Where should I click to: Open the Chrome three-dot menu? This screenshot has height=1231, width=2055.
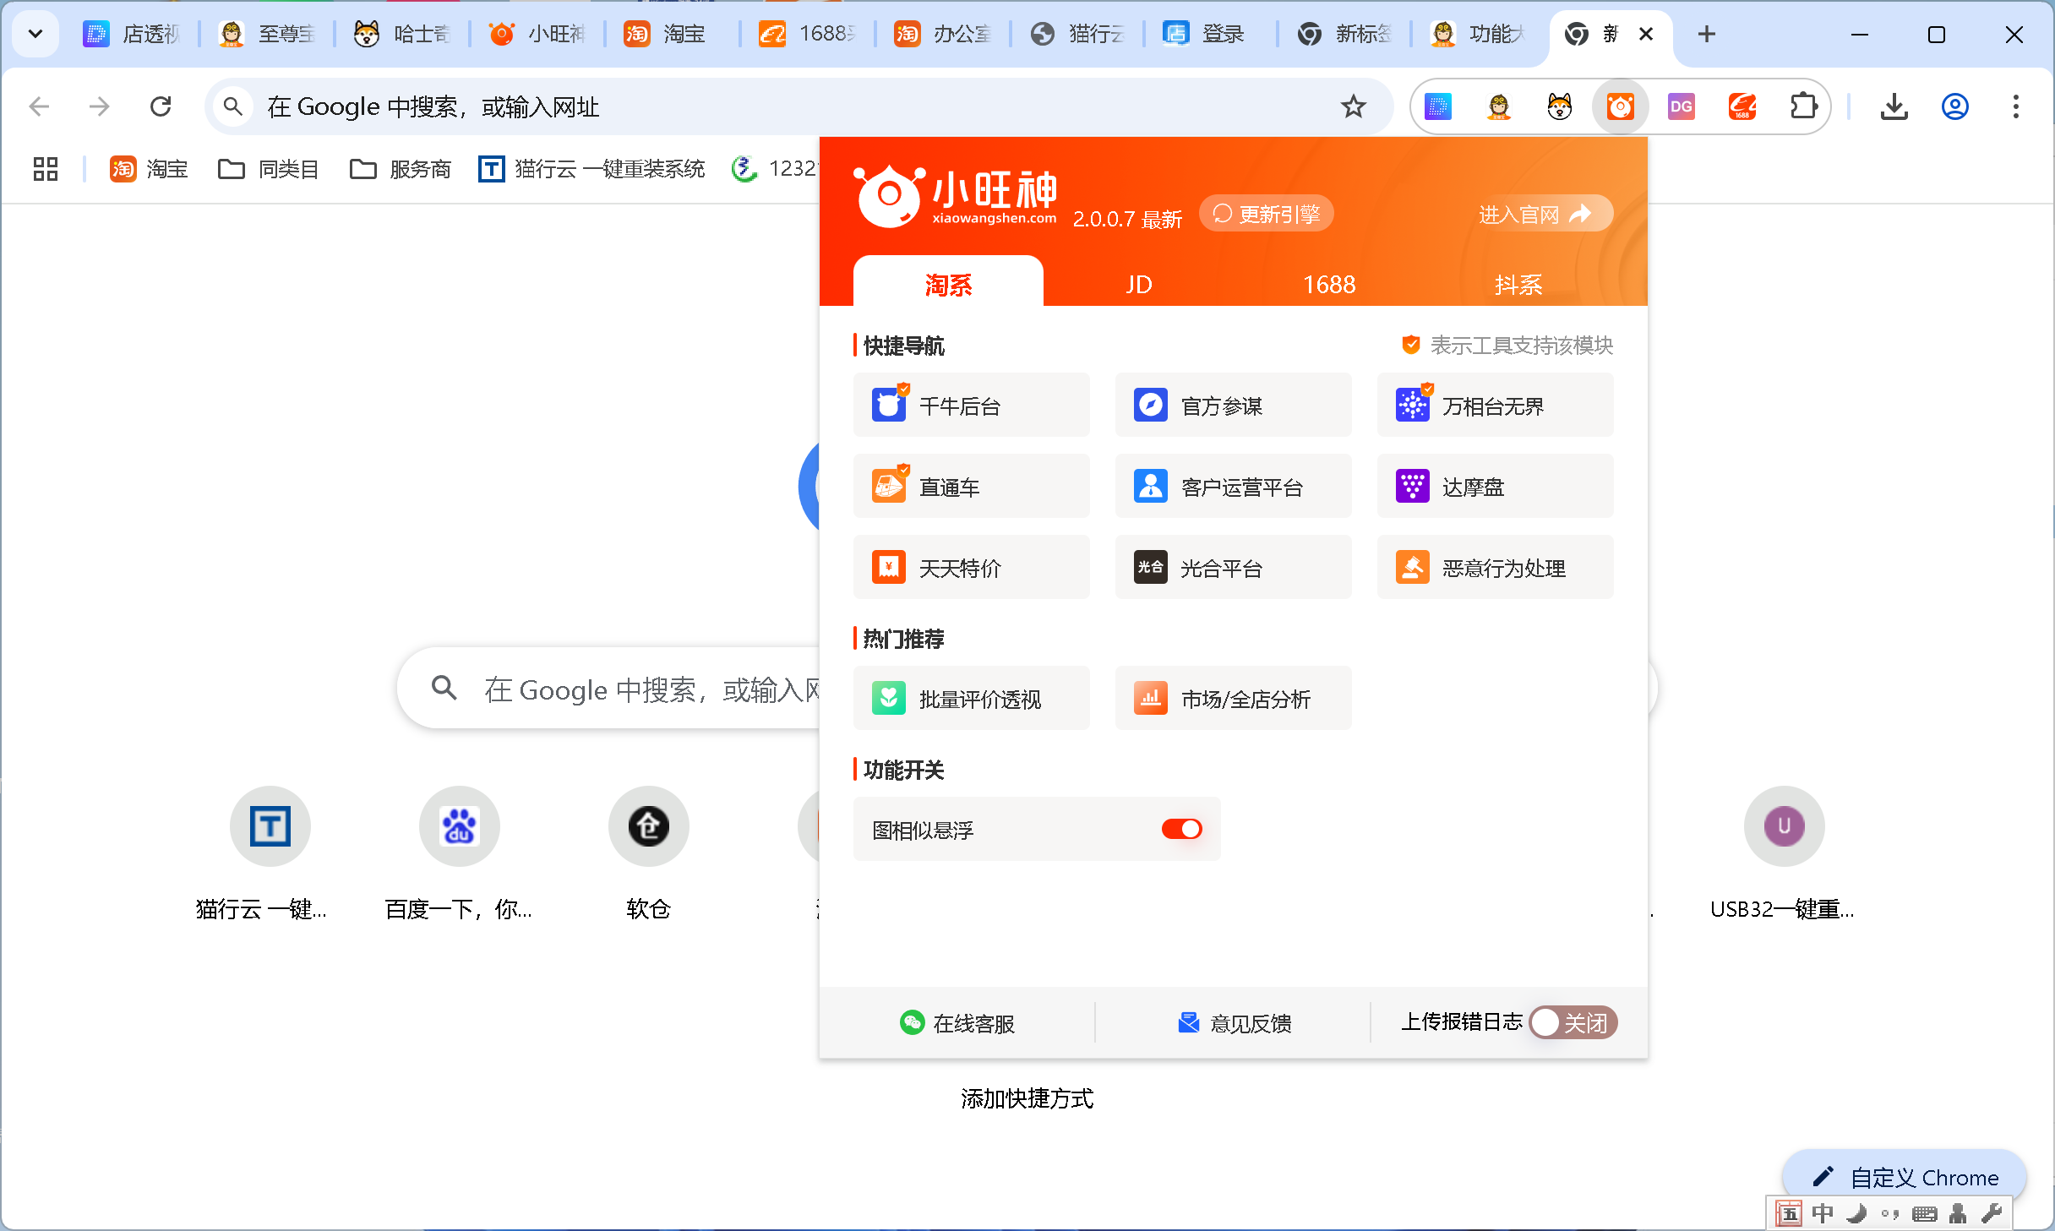[2015, 106]
